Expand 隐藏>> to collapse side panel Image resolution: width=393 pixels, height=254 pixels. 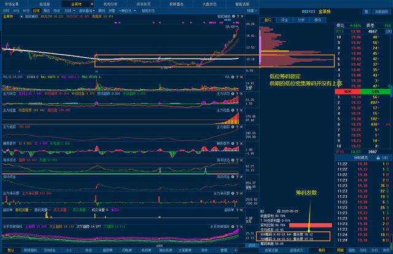point(252,11)
